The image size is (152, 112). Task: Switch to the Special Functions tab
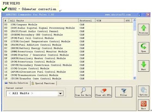(x=44, y=83)
